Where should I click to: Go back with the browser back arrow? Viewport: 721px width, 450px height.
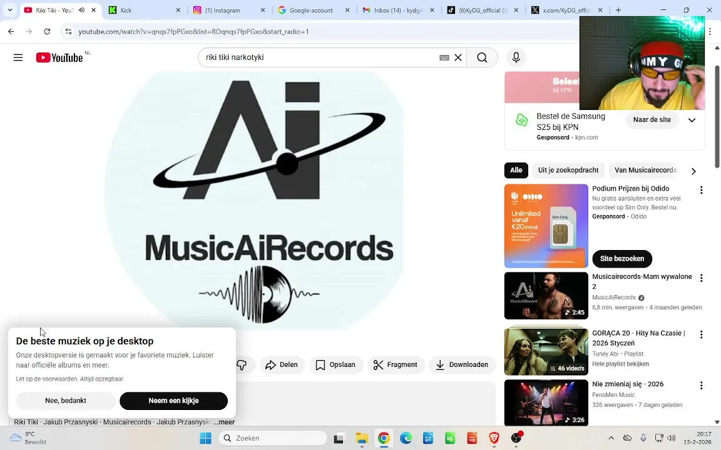click(x=11, y=31)
